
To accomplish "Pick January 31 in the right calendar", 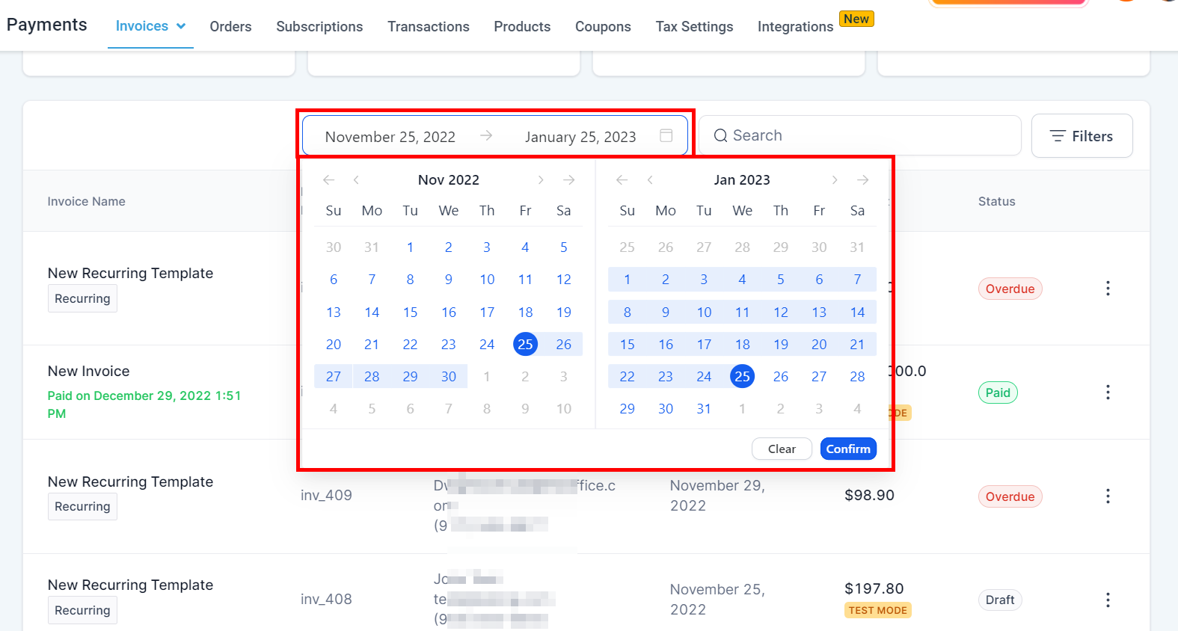I will point(704,409).
